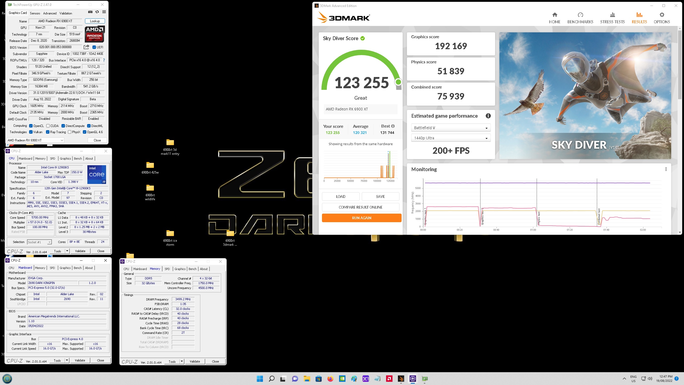Open the '6900xt 3d mark11 entry' folder

(170, 147)
